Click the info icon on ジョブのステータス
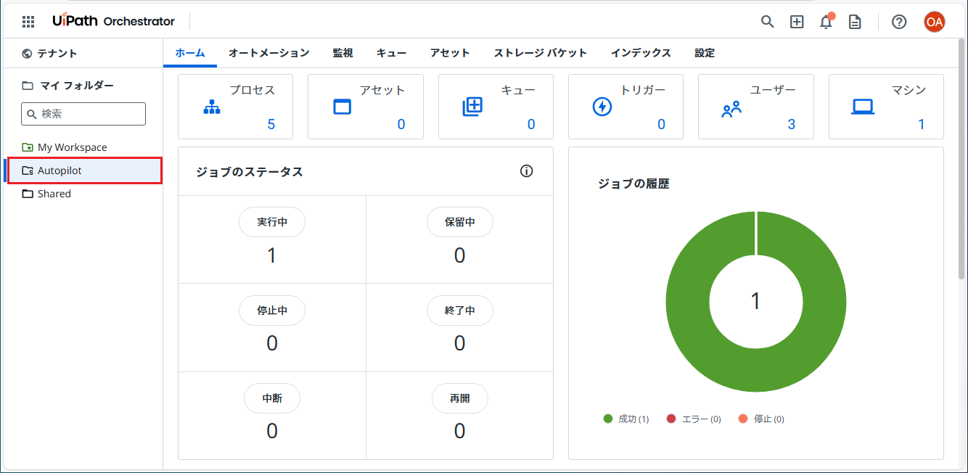This screenshot has width=968, height=473. point(527,171)
